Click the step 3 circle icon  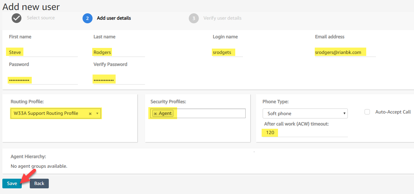click(194, 18)
